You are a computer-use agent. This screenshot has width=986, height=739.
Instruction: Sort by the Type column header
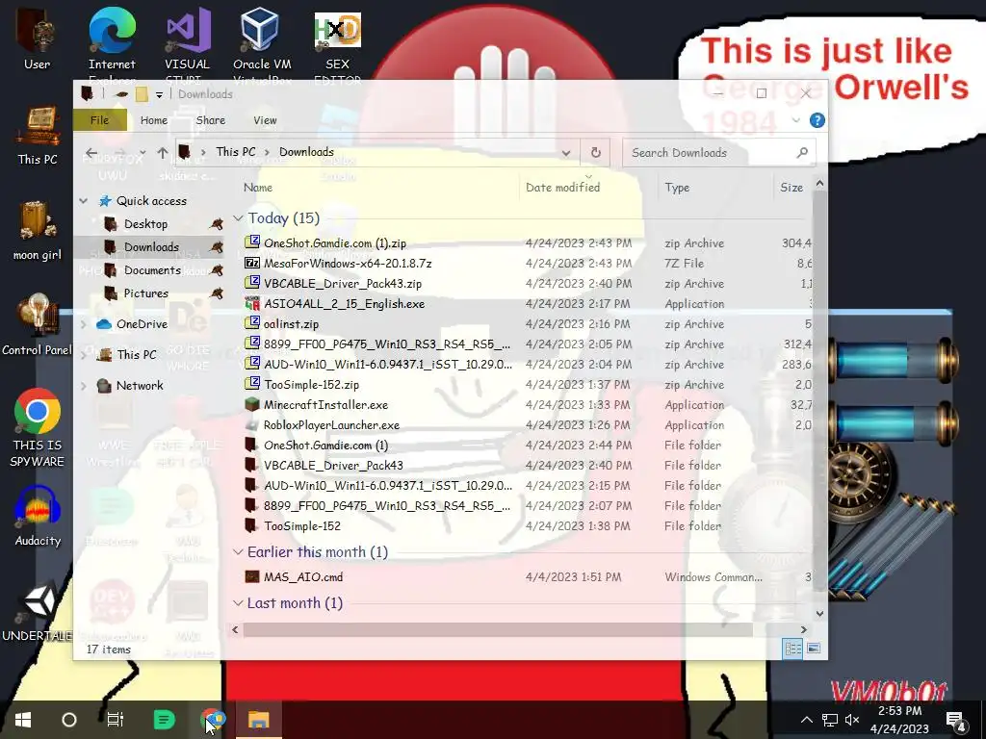[677, 188]
